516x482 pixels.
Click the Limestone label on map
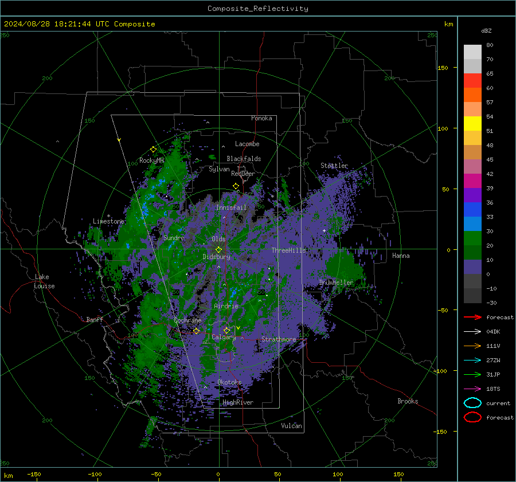click(x=108, y=221)
